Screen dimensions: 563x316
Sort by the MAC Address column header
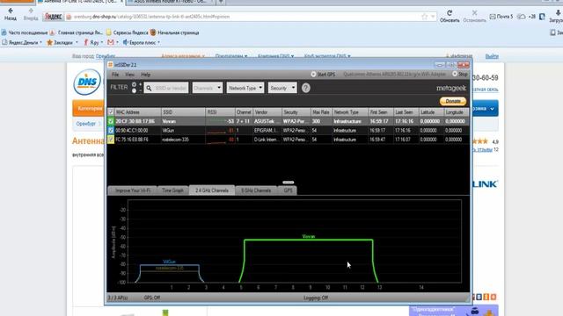[x=137, y=112]
